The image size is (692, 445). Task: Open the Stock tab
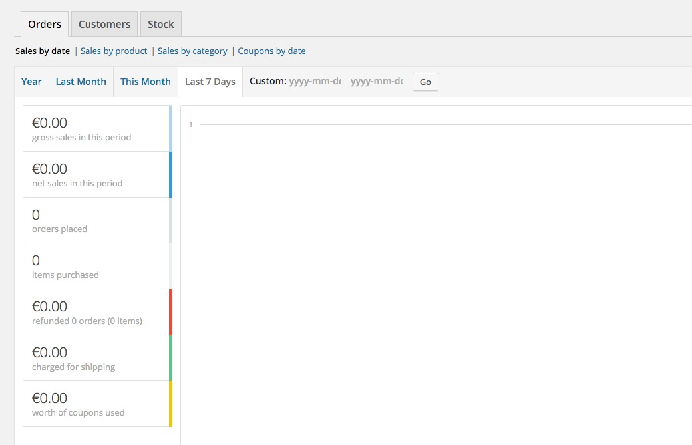pos(160,24)
